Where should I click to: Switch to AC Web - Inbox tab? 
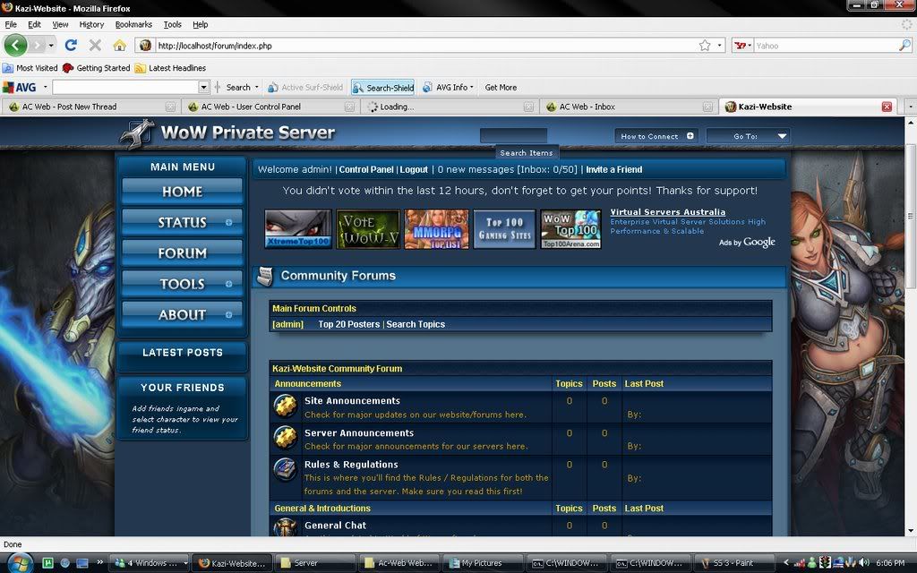(628, 107)
